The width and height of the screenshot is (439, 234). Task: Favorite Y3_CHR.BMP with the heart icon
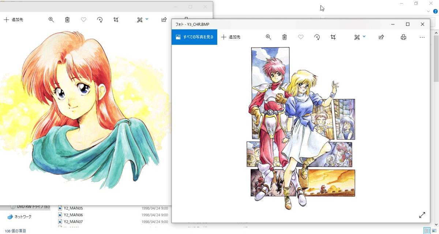(301, 37)
